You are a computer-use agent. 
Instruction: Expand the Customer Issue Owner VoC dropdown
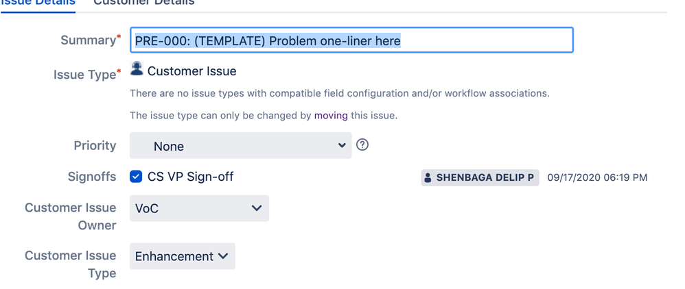pos(199,208)
